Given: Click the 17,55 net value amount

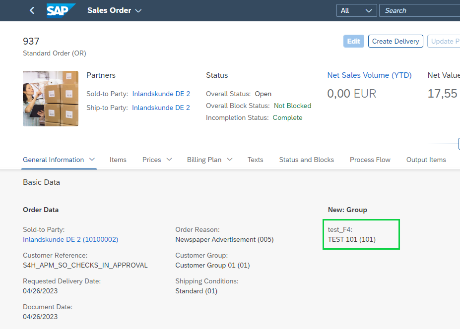Looking at the screenshot, I should coord(443,94).
